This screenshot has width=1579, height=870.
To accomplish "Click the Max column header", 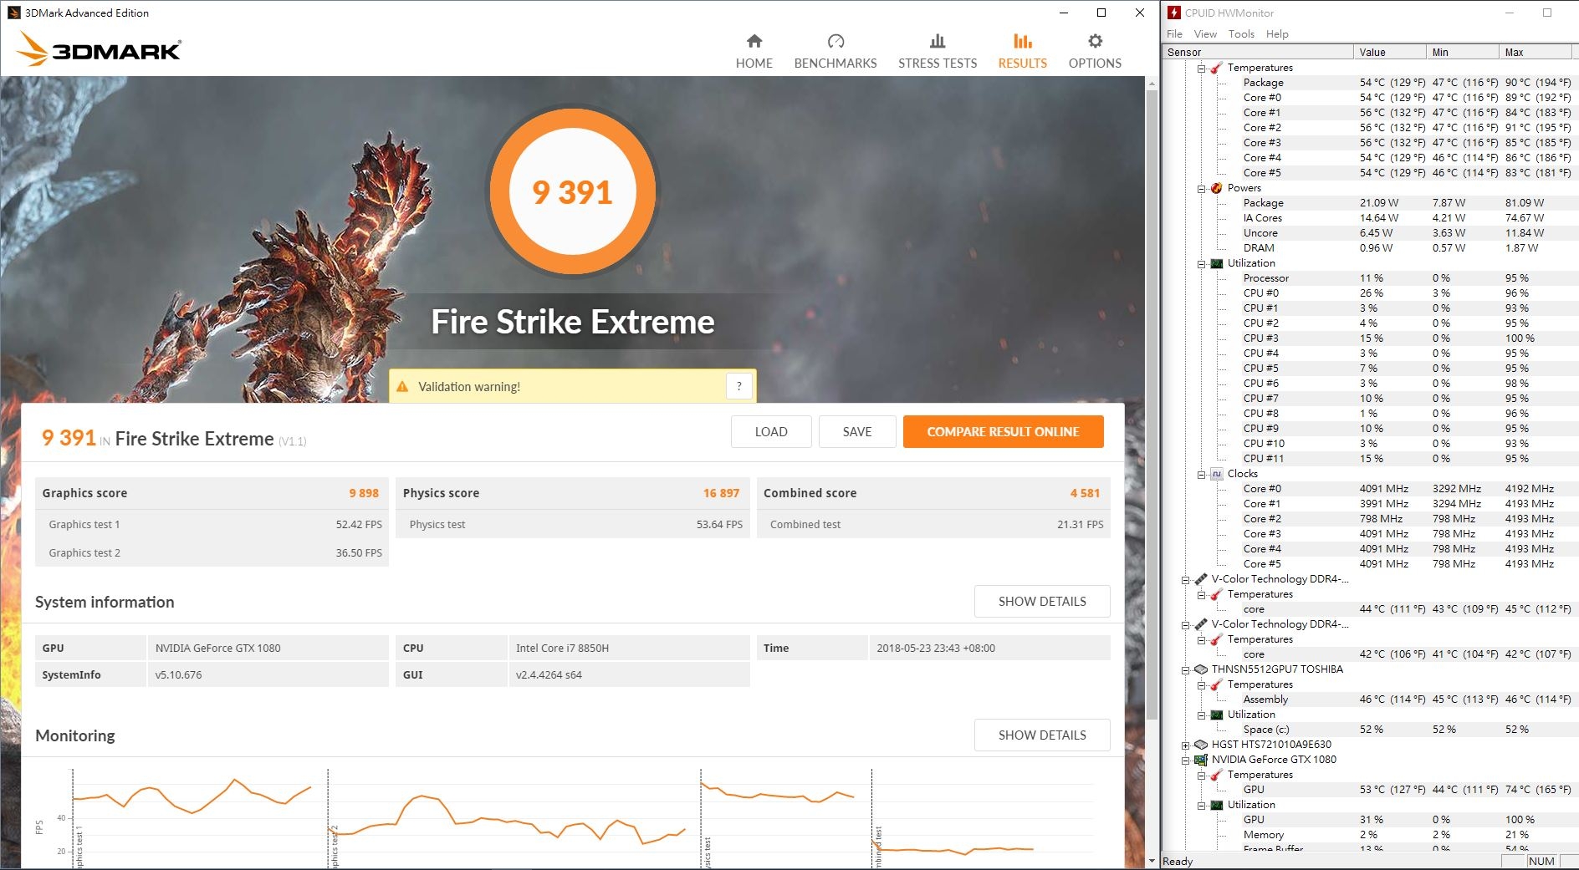I will pos(1535,52).
